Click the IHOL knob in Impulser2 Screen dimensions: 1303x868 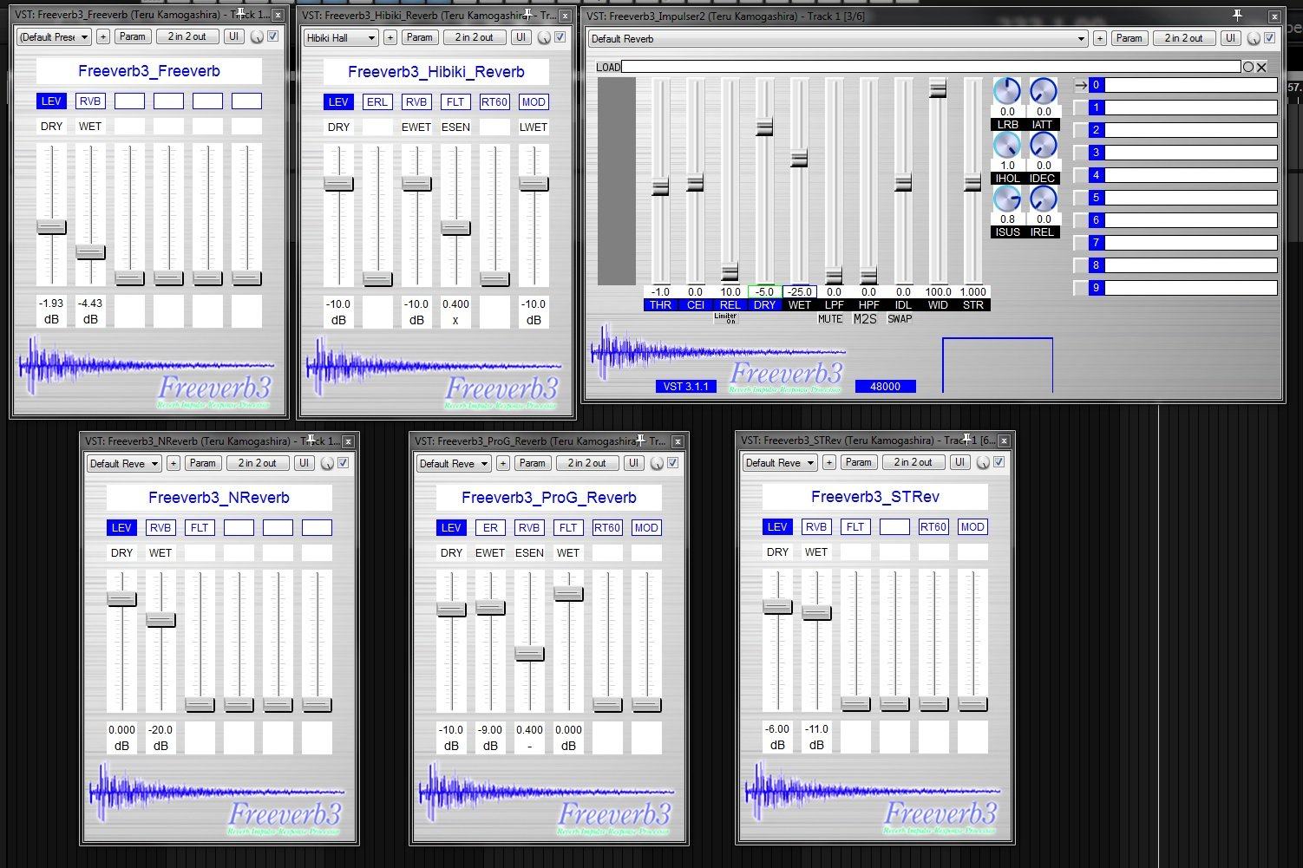[x=1006, y=145]
